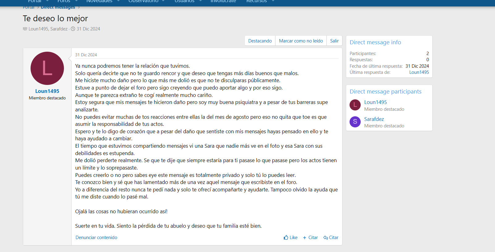Click the line 'Ya nunca podremos tener la relación que tuvimos.'
Viewport: 495px width, 252px height.
(x=132, y=66)
